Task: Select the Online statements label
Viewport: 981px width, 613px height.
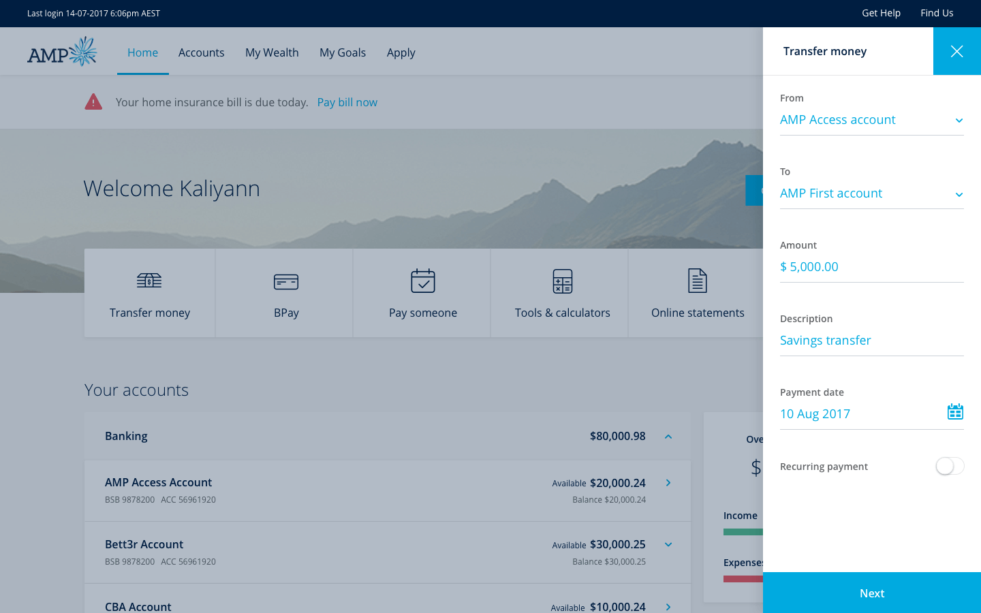Action: pos(698,313)
